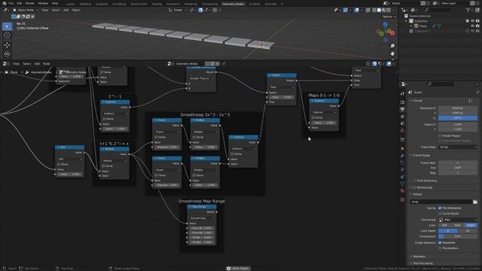
Task: Disable Plane render camera icon in outliner
Action: tap(477, 26)
